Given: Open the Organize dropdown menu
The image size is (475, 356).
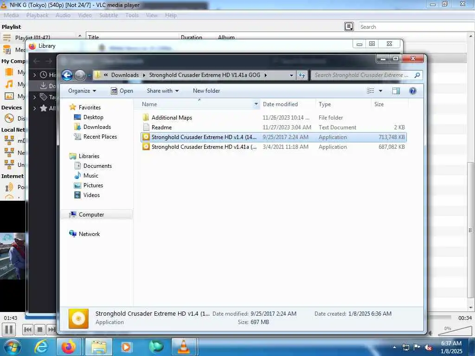Looking at the screenshot, I should pos(82,91).
